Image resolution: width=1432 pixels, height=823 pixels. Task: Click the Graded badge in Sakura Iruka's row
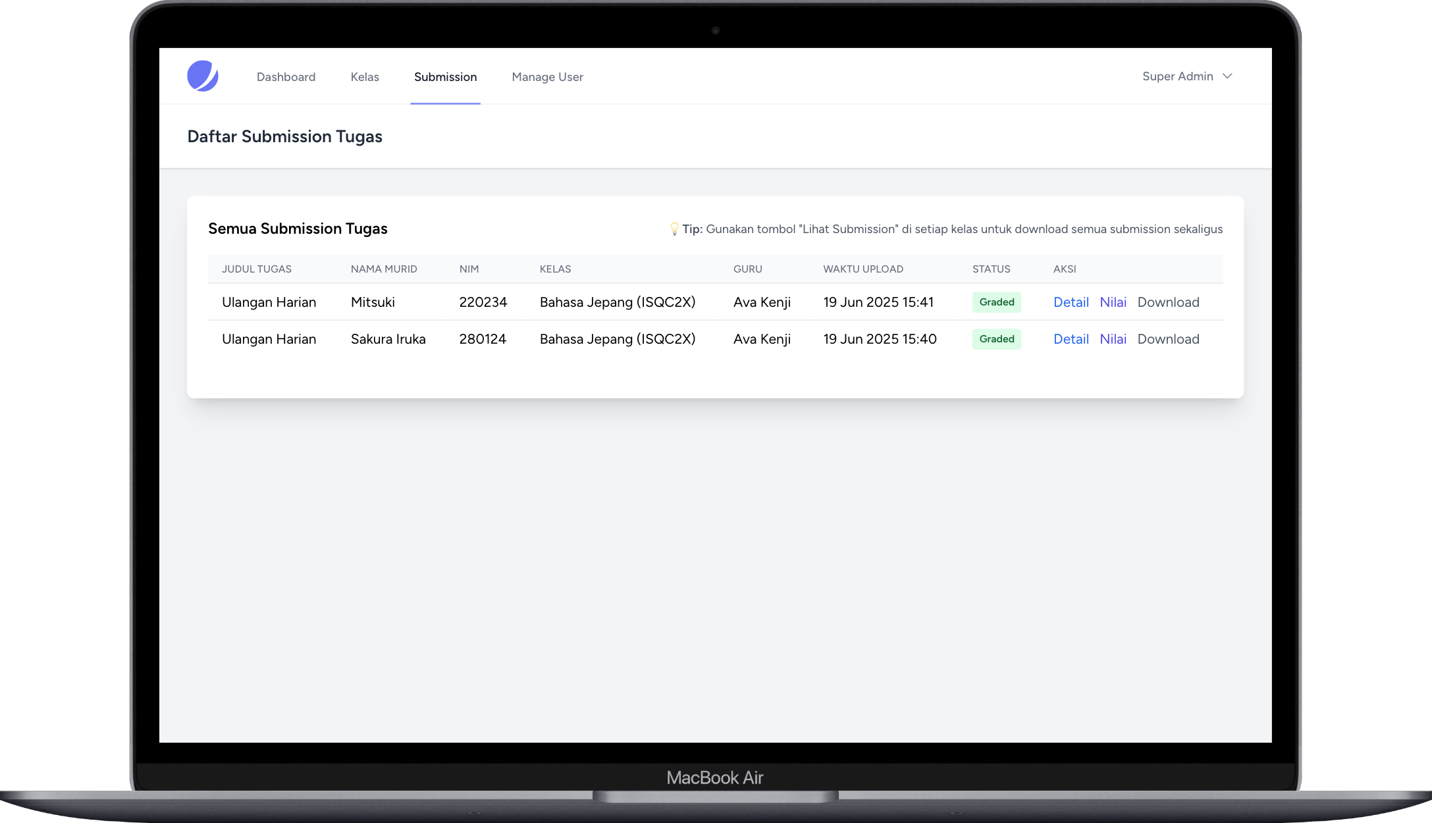point(996,339)
